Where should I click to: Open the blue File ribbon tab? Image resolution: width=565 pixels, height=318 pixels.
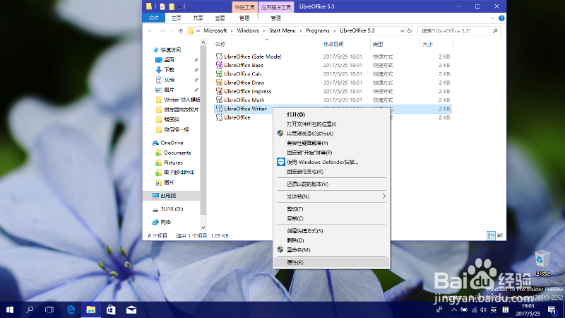click(154, 18)
